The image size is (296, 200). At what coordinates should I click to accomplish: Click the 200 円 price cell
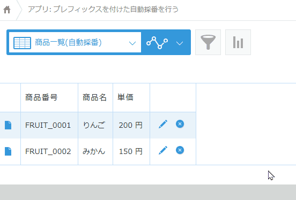point(131,125)
